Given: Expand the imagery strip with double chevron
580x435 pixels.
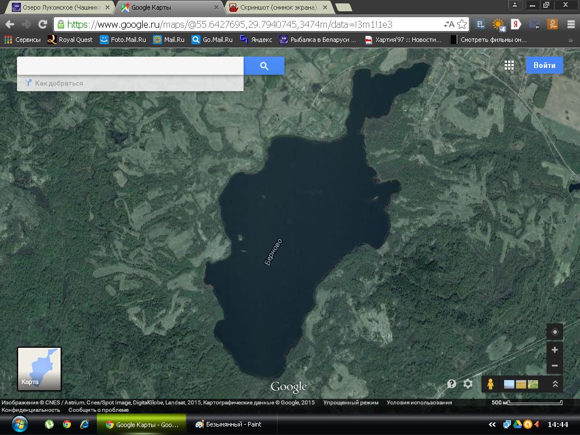Looking at the screenshot, I should click(555, 384).
